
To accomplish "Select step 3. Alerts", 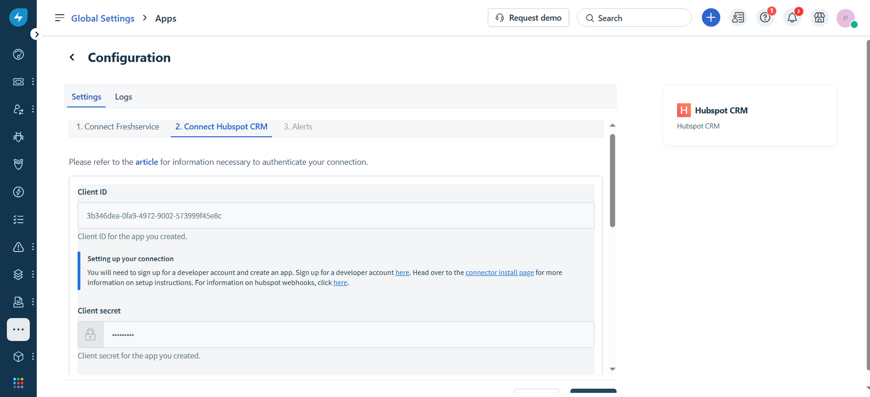I will click(298, 127).
